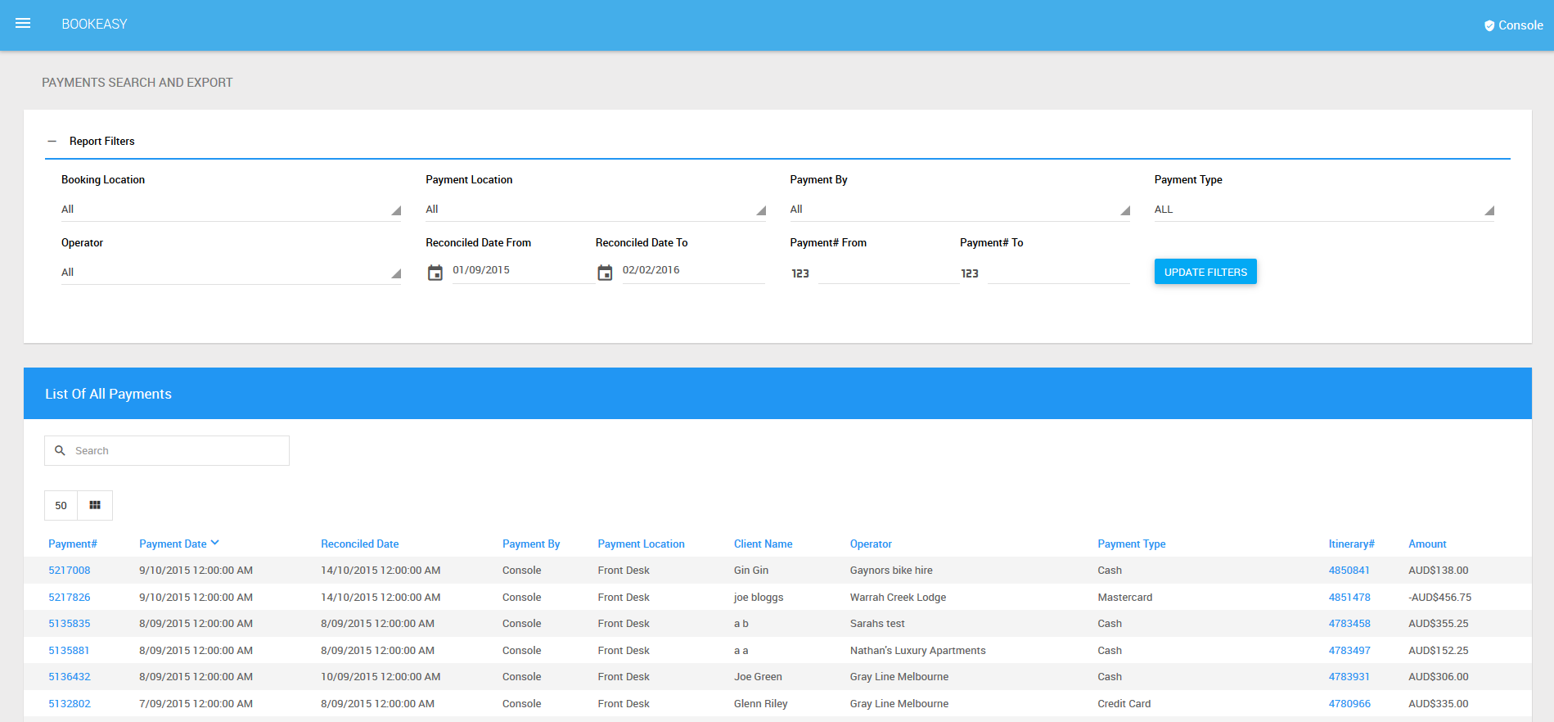Open itinerary 4783931 link
1554x722 pixels.
click(1349, 677)
